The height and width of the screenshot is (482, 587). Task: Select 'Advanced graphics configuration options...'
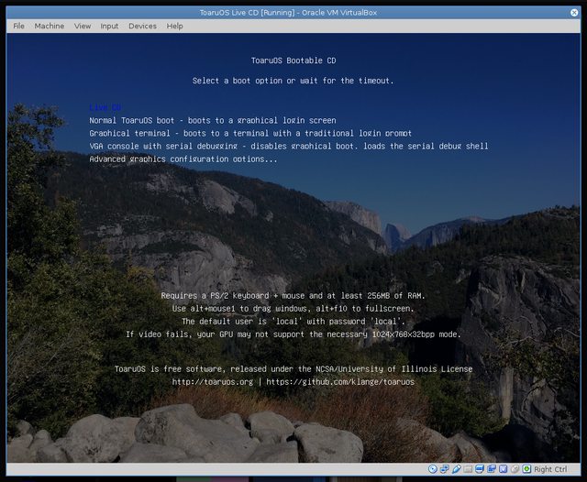[183, 159]
